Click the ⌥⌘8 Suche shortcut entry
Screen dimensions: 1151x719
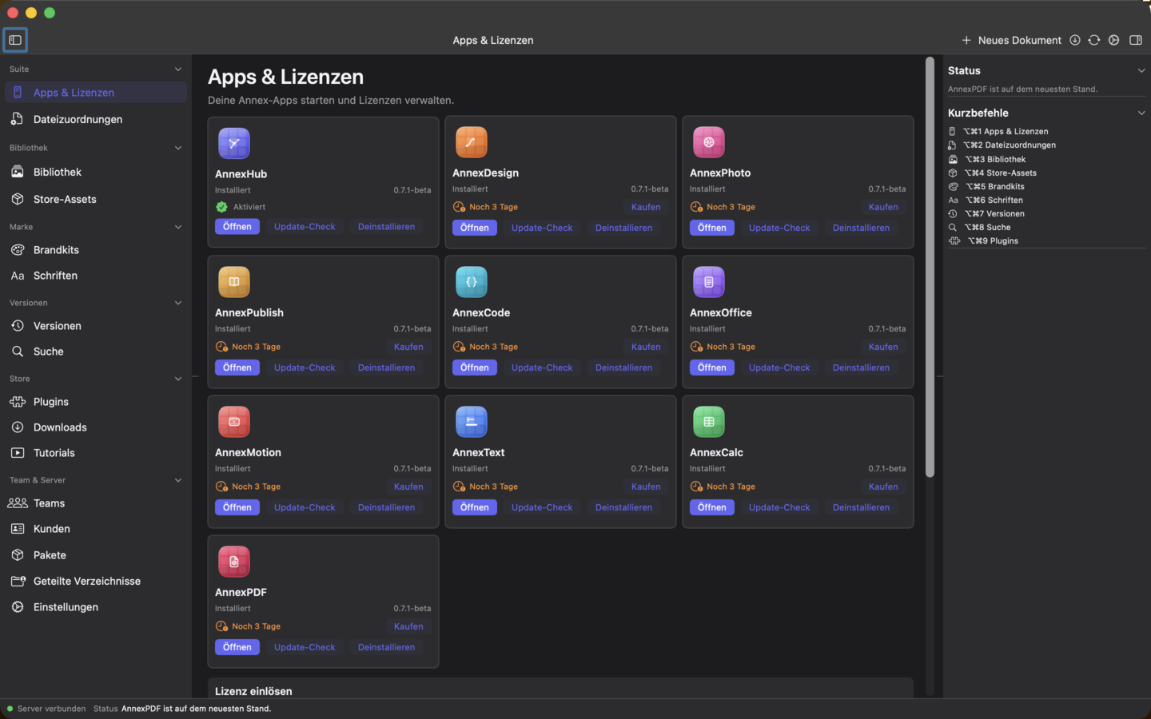(980, 228)
